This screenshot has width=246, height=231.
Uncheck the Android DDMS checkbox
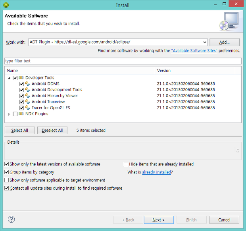(x=21, y=84)
